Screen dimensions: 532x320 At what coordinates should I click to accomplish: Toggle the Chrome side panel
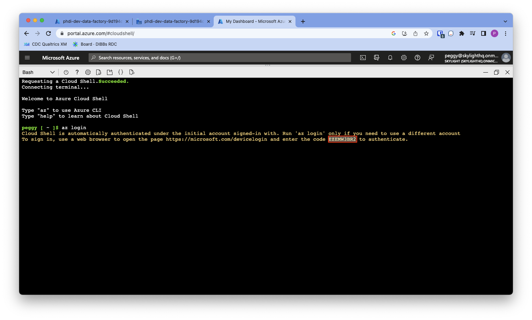(x=484, y=33)
